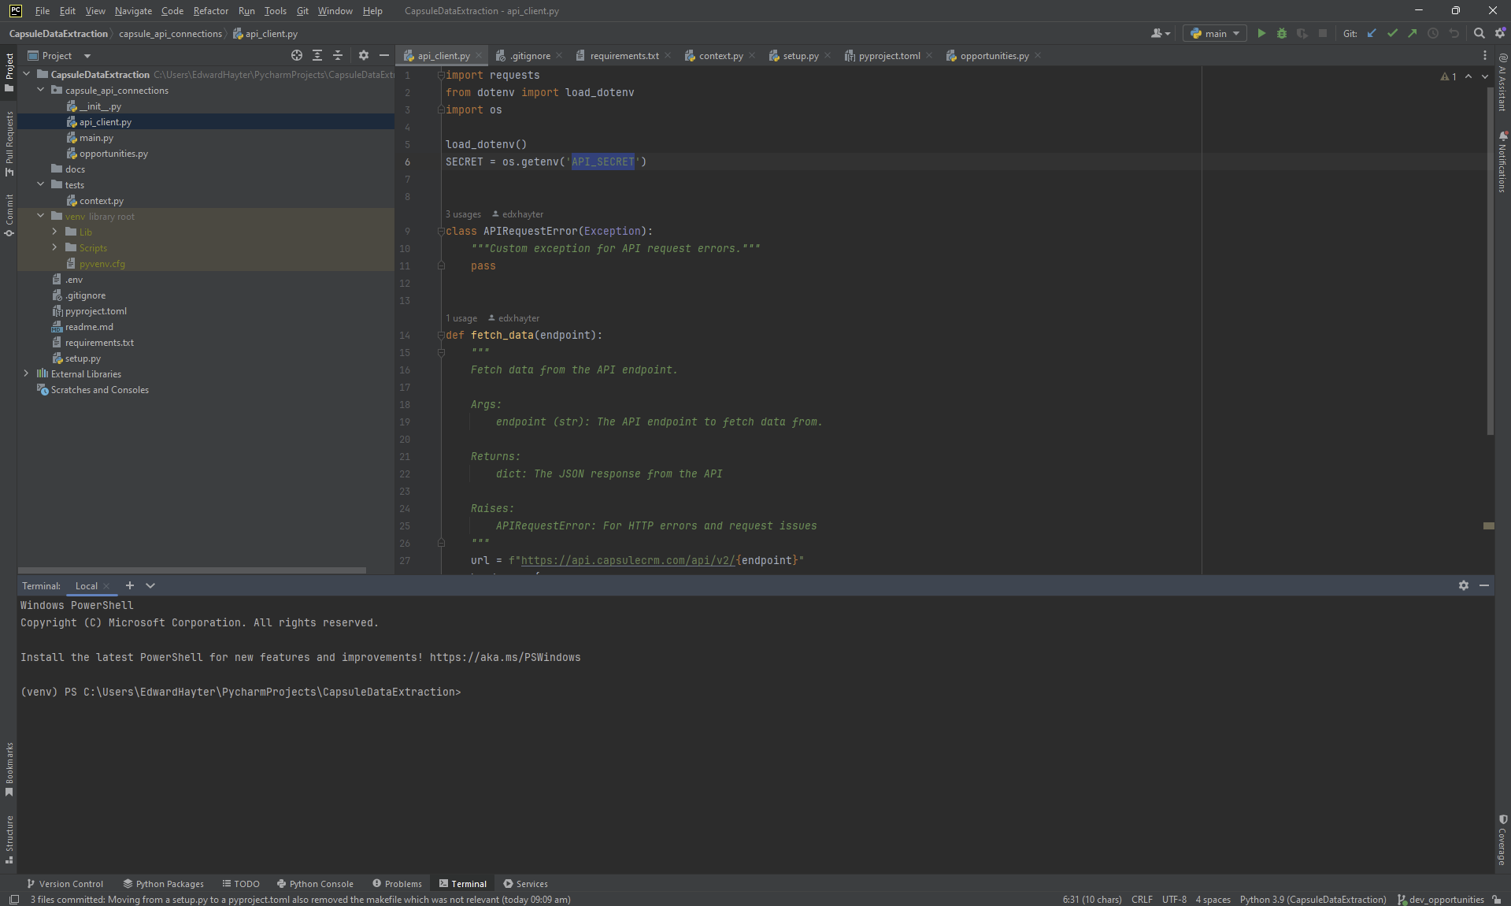The width and height of the screenshot is (1511, 906).
Task: Open the Python Console tool window
Action: (x=315, y=884)
